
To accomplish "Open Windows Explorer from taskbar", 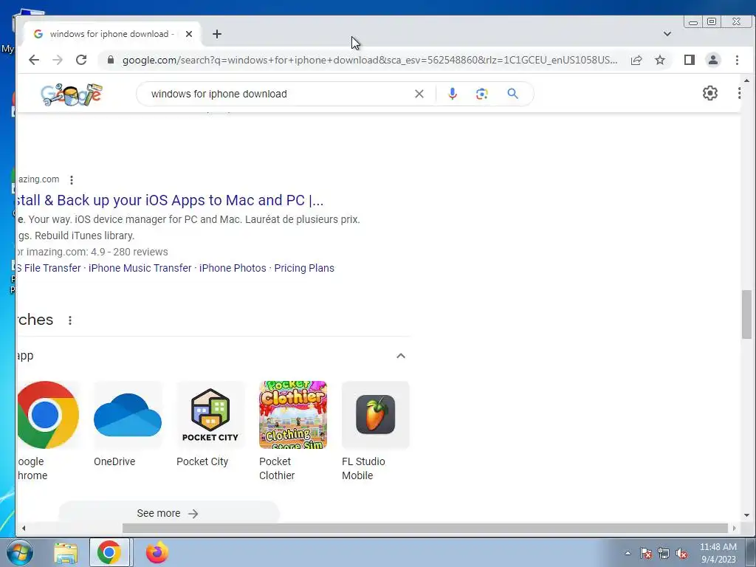I will point(66,552).
